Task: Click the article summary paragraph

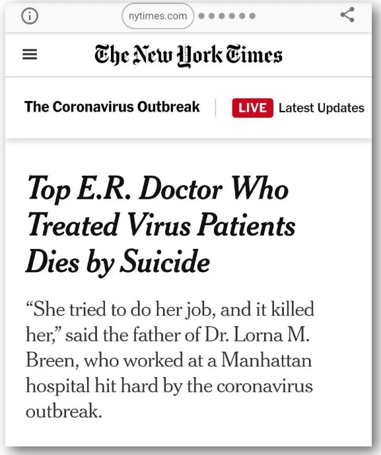Action: 170,360
